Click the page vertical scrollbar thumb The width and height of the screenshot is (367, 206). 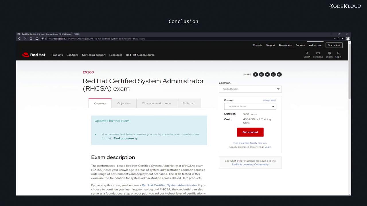tap(350, 71)
